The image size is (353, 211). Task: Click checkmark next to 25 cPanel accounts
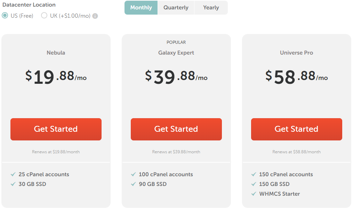click(13, 174)
